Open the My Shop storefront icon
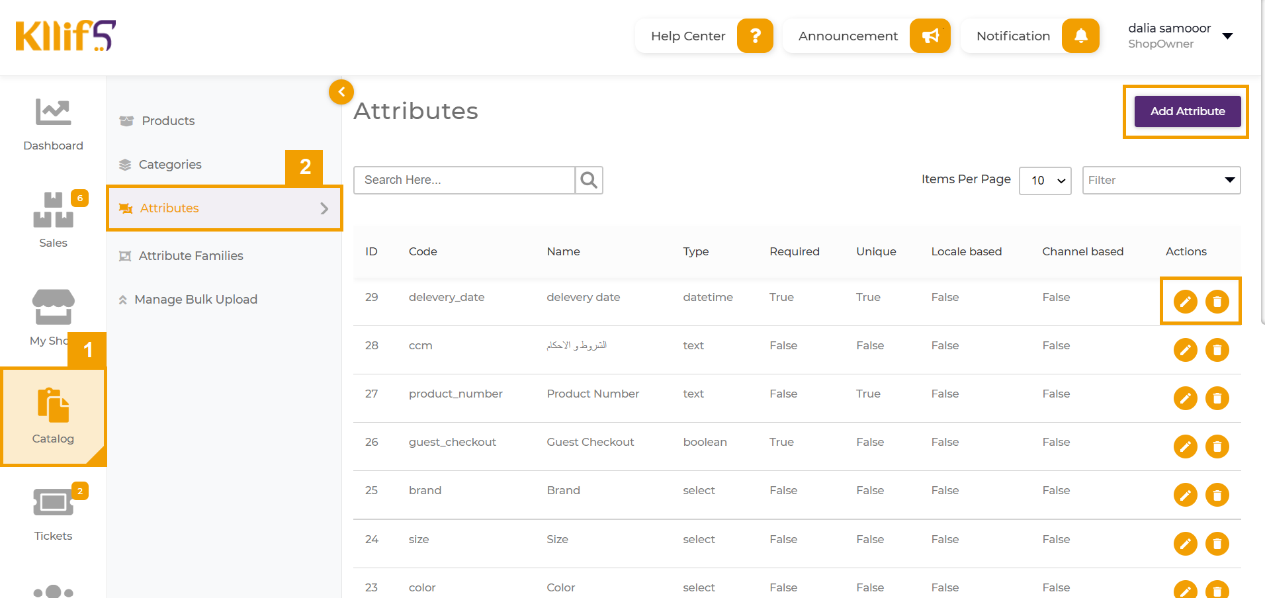The width and height of the screenshot is (1265, 598). [53, 307]
